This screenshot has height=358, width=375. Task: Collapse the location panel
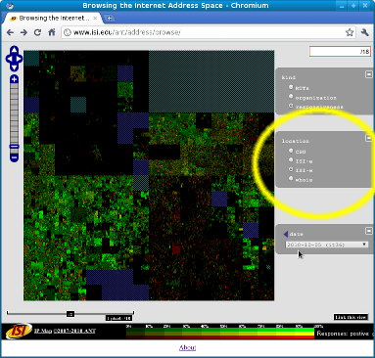(x=369, y=138)
